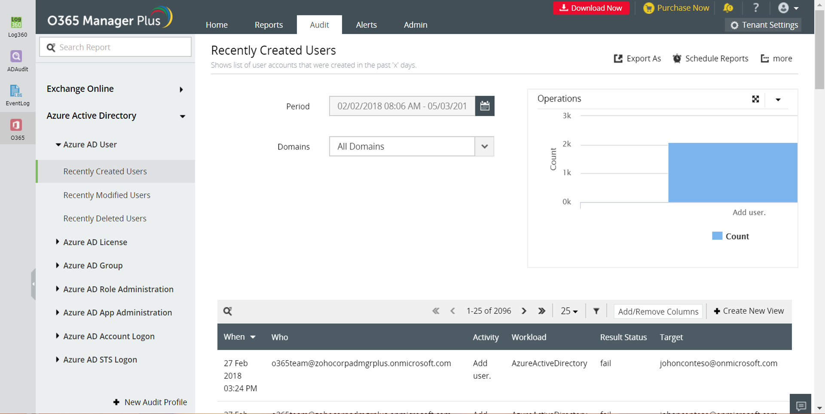
Task: Open the Alerts tab
Action: (x=366, y=25)
